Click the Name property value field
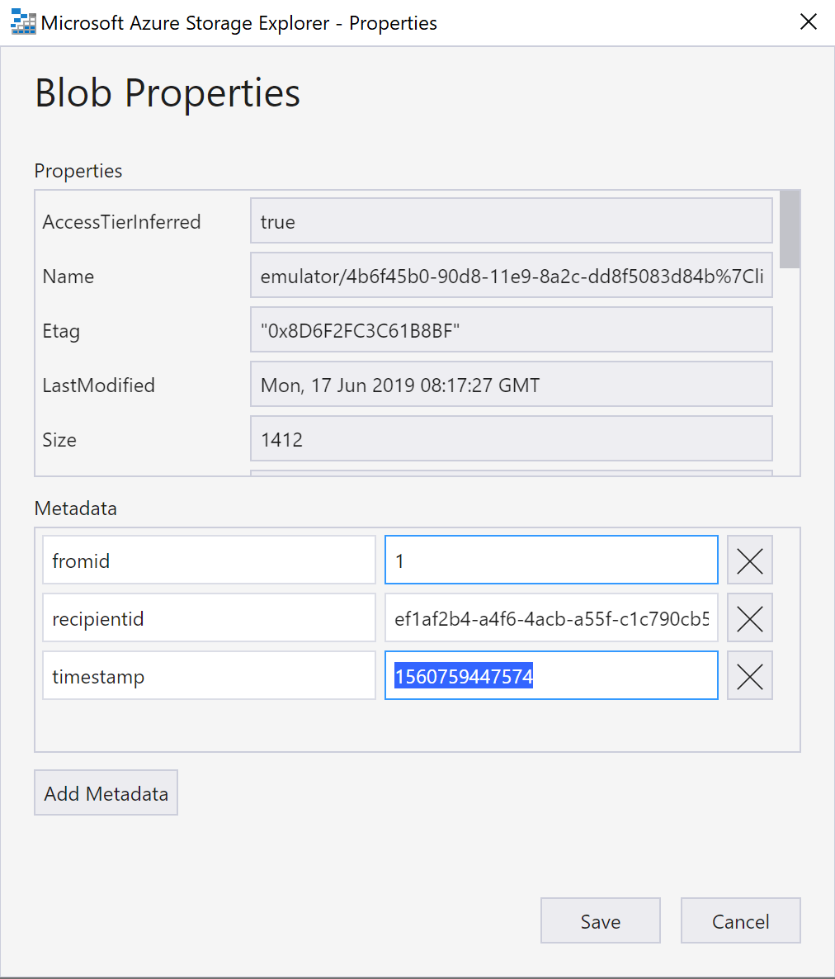The height and width of the screenshot is (979, 835). coord(511,275)
